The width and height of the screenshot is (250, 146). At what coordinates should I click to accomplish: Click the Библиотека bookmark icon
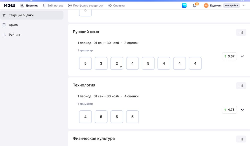point(44,5)
